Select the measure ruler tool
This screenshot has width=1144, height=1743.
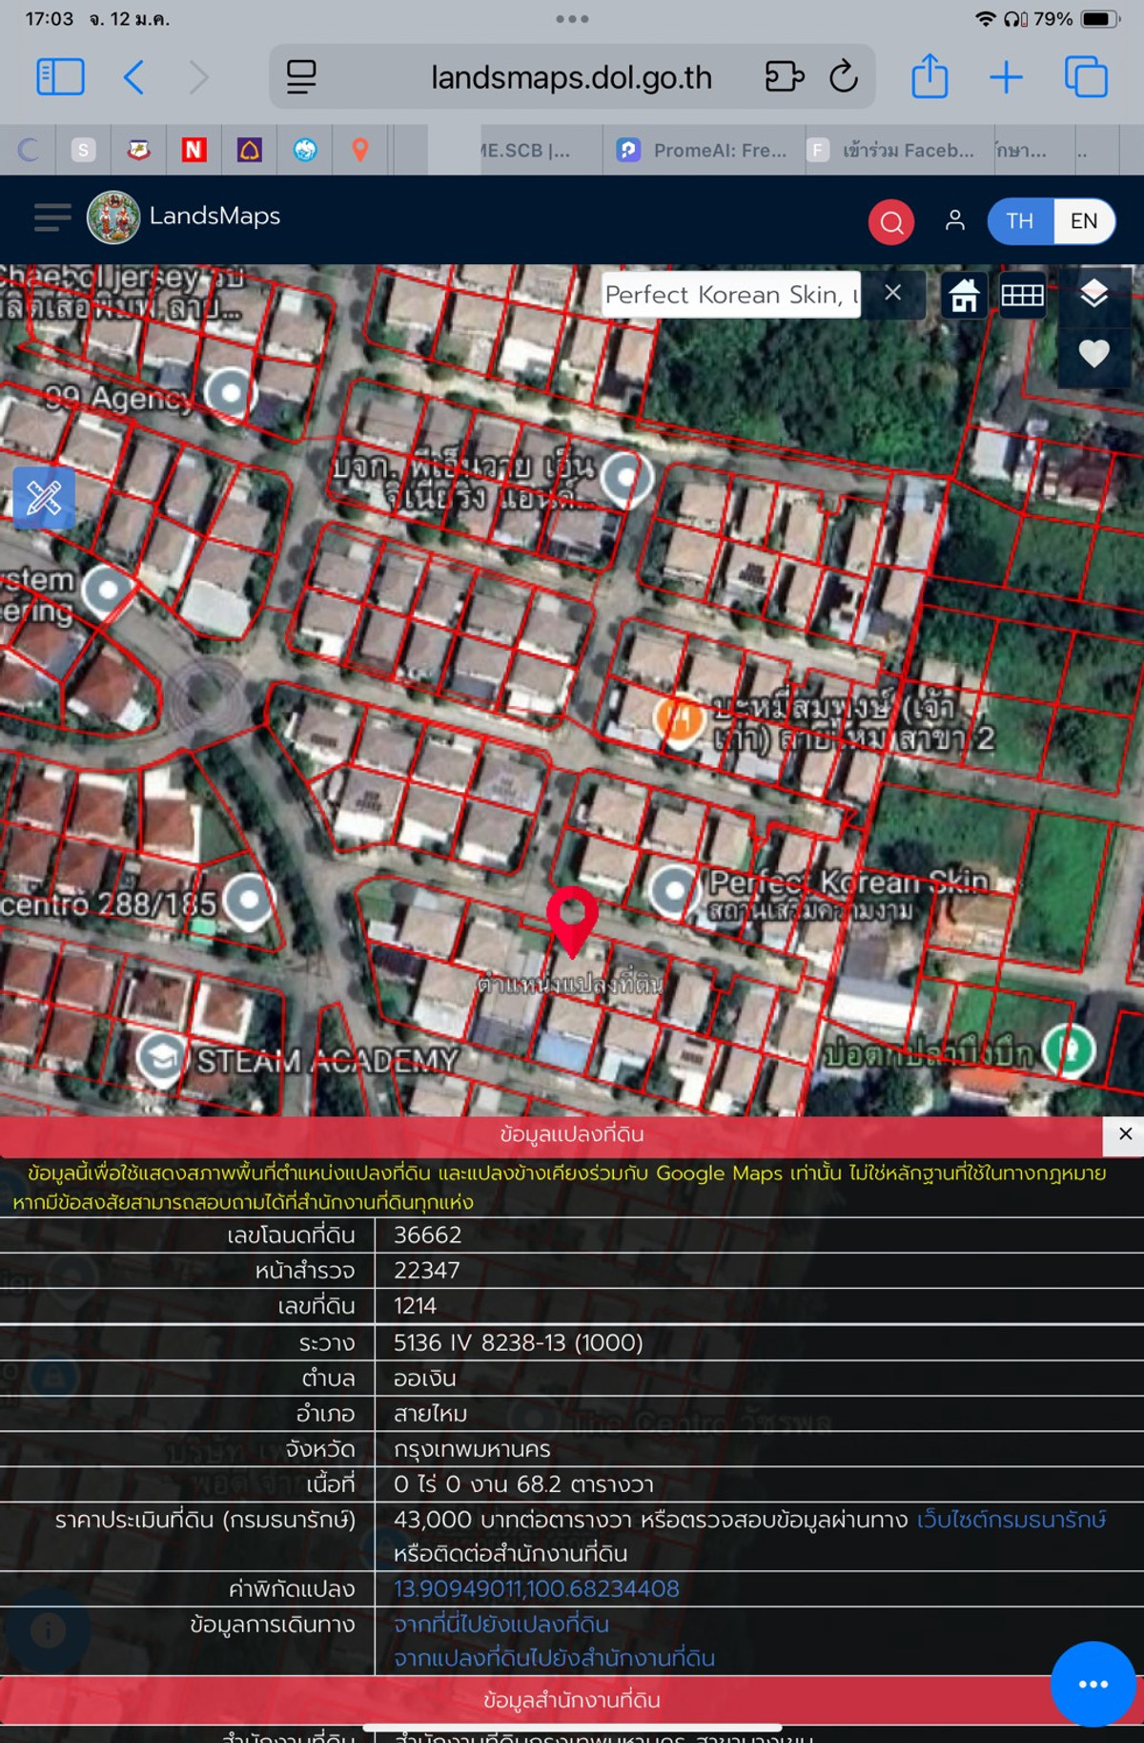(x=44, y=498)
